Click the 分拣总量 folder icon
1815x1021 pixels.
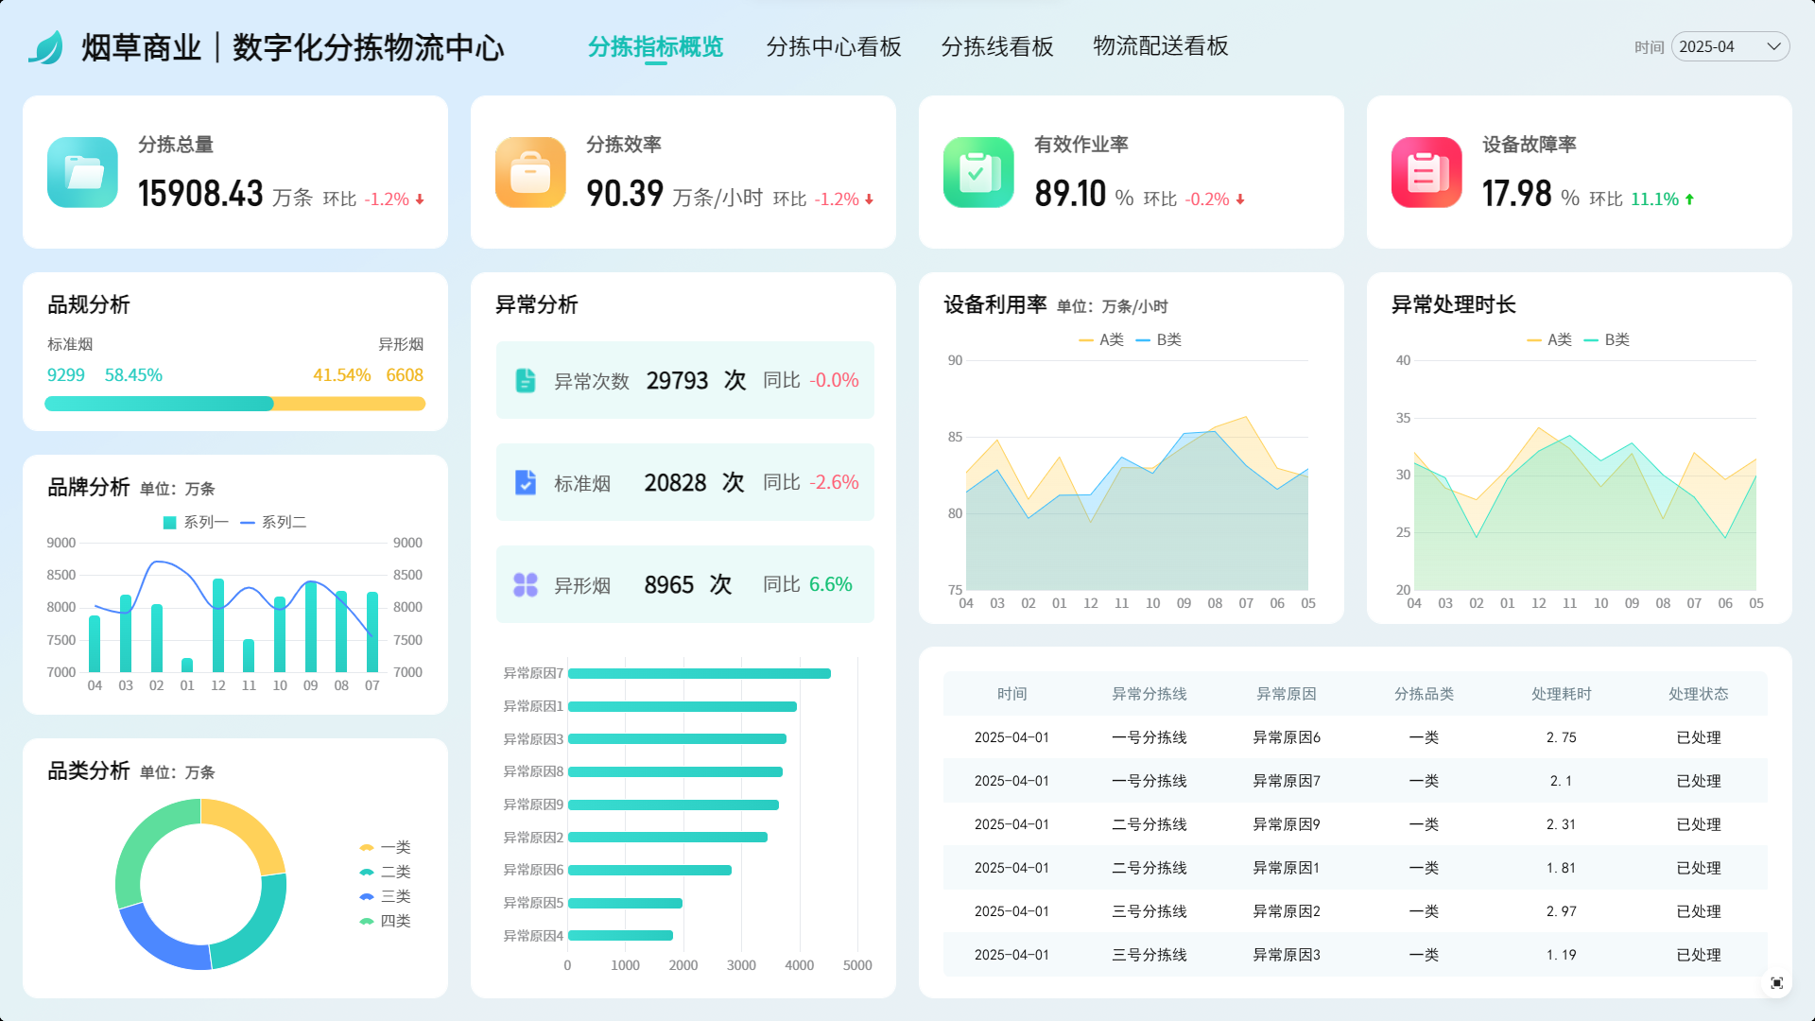[x=82, y=172]
